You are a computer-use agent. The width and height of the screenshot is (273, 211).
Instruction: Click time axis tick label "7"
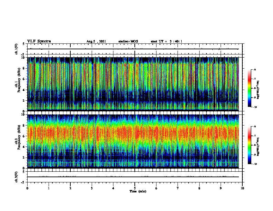(x=178, y=188)
